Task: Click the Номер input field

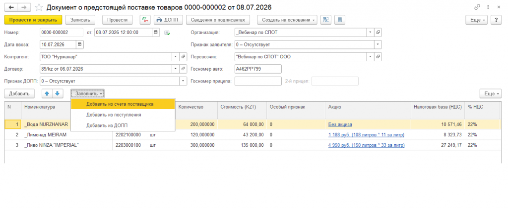Action: click(x=62, y=32)
